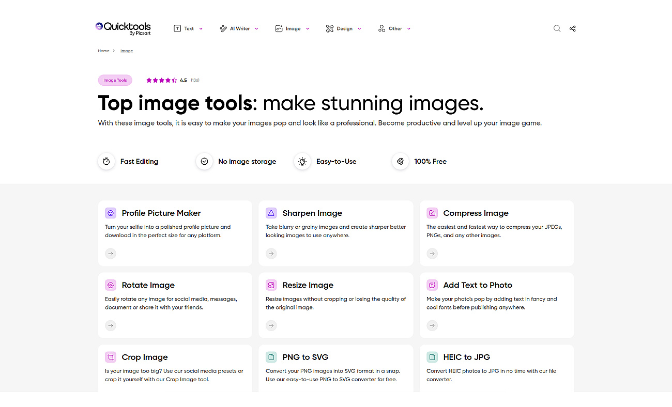The width and height of the screenshot is (672, 407).
Task: Click the share icon in header
Action: [572, 28]
